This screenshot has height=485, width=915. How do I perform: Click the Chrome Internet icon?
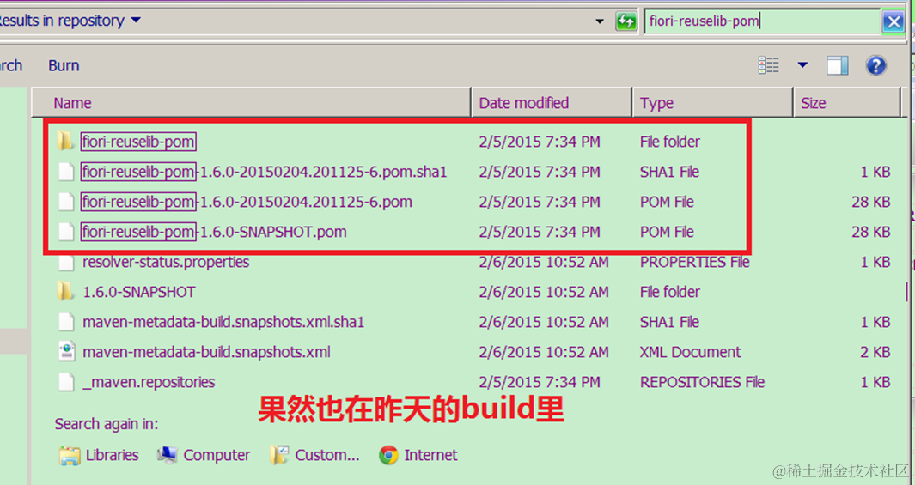coord(388,455)
